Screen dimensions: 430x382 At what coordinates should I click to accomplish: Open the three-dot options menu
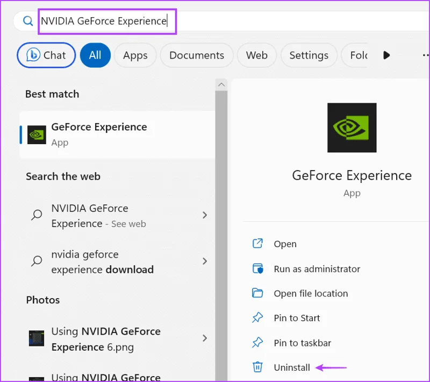[426, 55]
